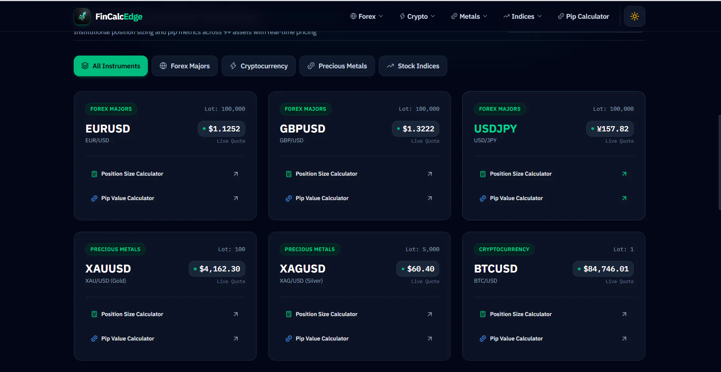
Task: Click the All Instruments button
Action: pos(111,66)
